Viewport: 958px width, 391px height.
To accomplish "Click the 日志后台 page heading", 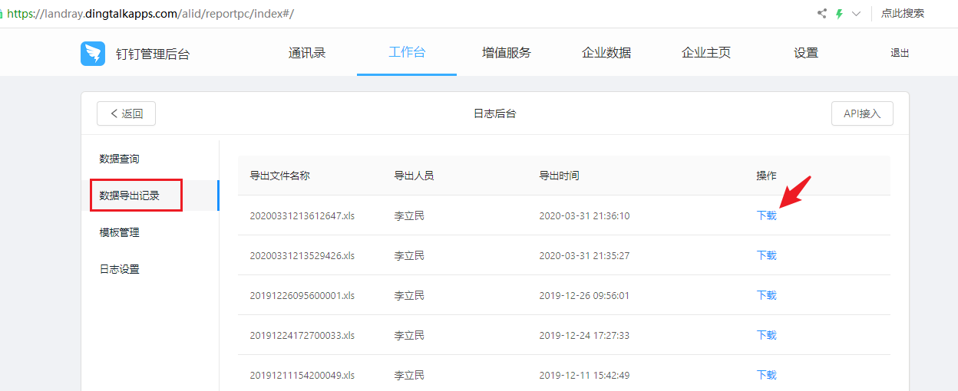I will [495, 113].
